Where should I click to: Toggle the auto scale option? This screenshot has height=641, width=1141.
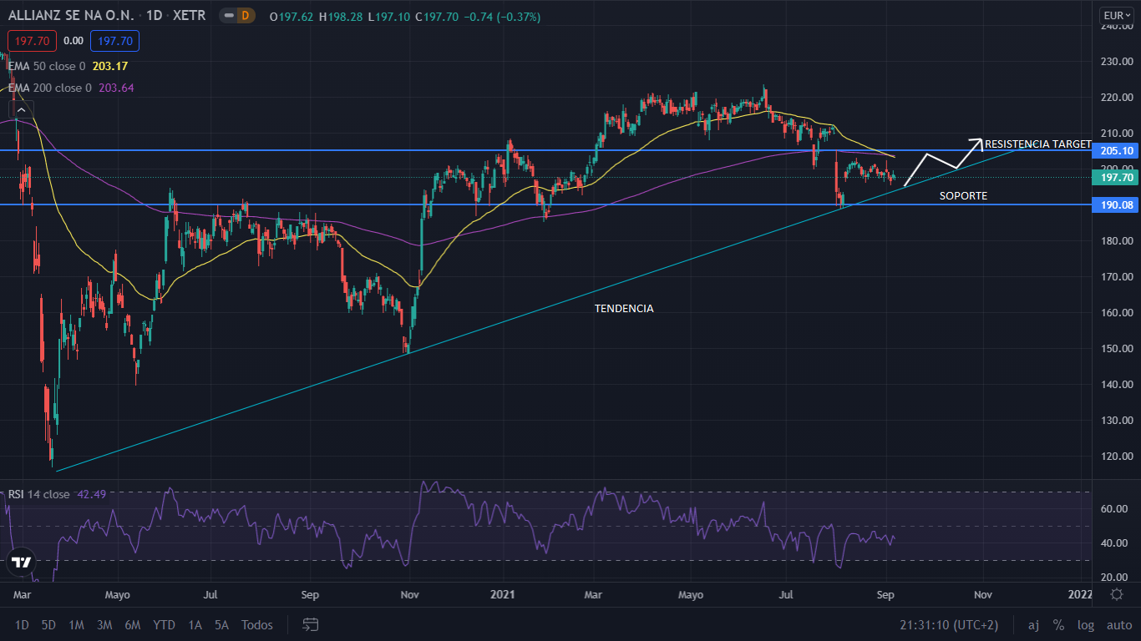[x=1118, y=625]
